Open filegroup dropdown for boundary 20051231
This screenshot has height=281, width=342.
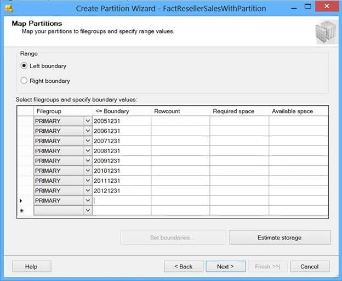(88, 121)
